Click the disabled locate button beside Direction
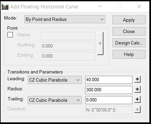 [137, 110]
